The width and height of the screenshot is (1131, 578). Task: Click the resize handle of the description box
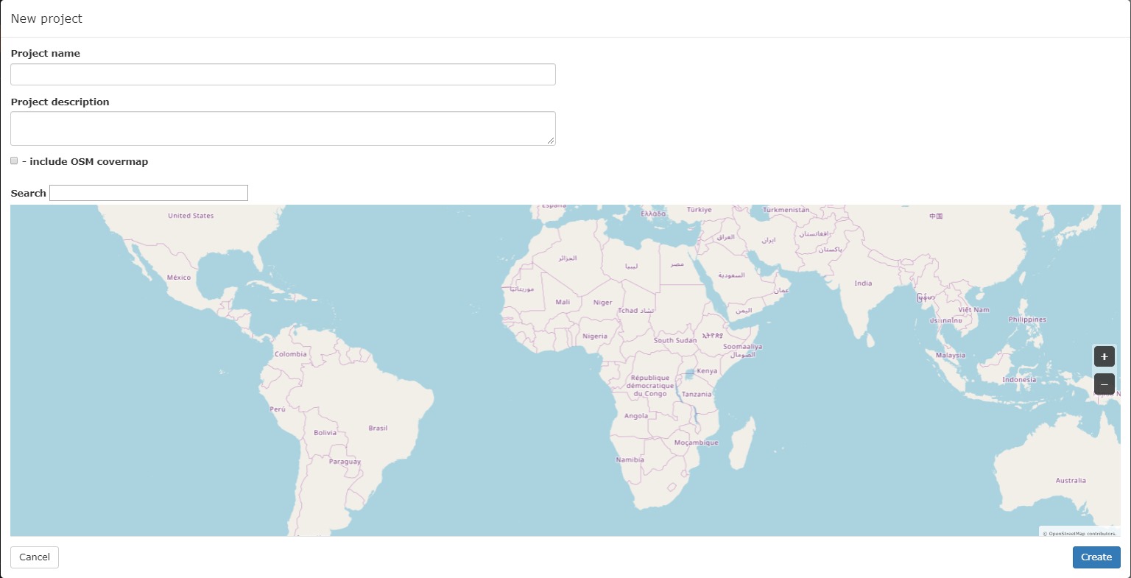551,141
